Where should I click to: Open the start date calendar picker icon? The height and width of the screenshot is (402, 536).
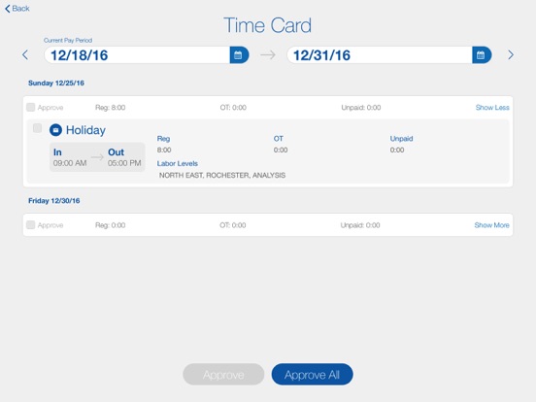click(x=239, y=55)
